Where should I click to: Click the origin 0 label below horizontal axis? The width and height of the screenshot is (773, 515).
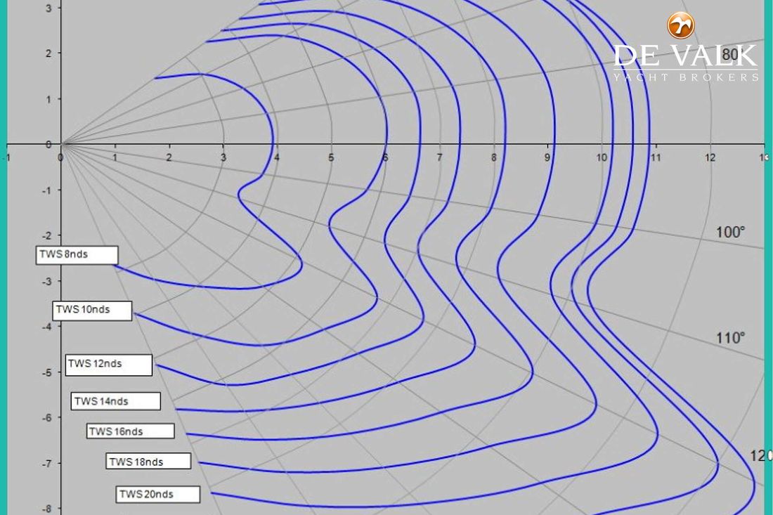[61, 158]
